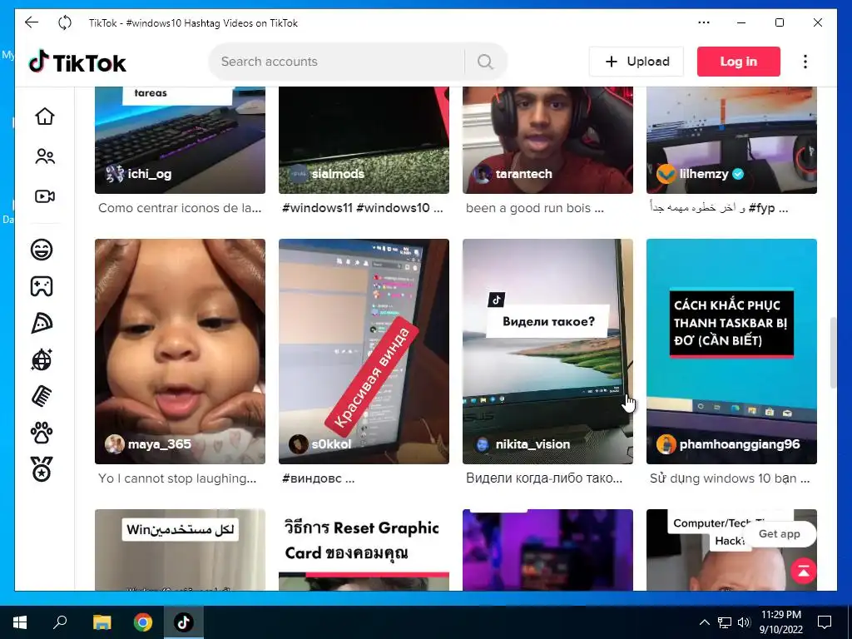Click s0kkol profile avatar
The image size is (852, 639).
point(299,444)
